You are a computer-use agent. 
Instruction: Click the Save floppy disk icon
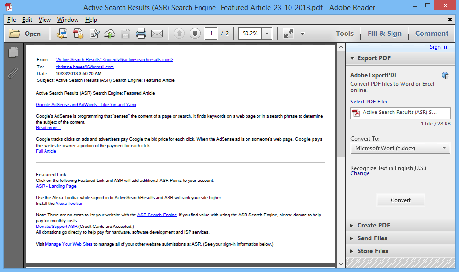point(125,34)
